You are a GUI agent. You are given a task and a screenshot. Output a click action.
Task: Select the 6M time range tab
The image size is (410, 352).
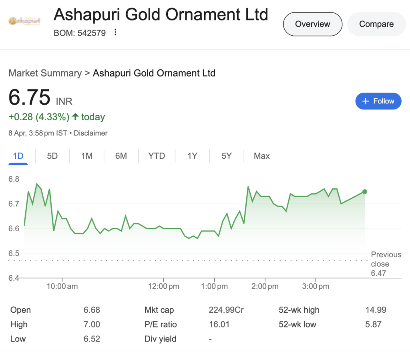pos(121,156)
